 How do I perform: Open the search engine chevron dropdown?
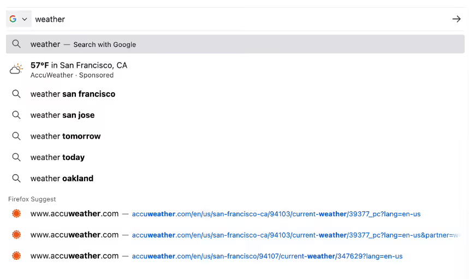[25, 19]
